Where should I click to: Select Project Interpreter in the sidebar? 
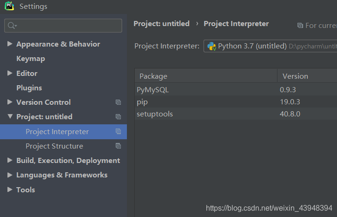pos(63,132)
